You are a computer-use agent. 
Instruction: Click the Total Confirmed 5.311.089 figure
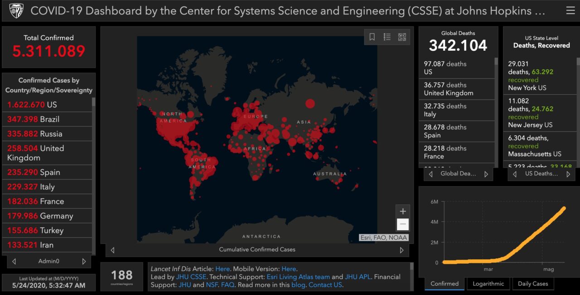(49, 51)
